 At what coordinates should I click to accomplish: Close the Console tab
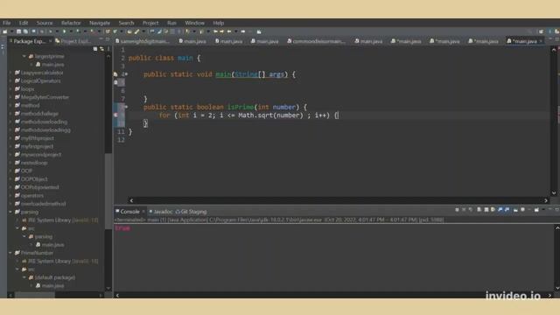tap(143, 212)
